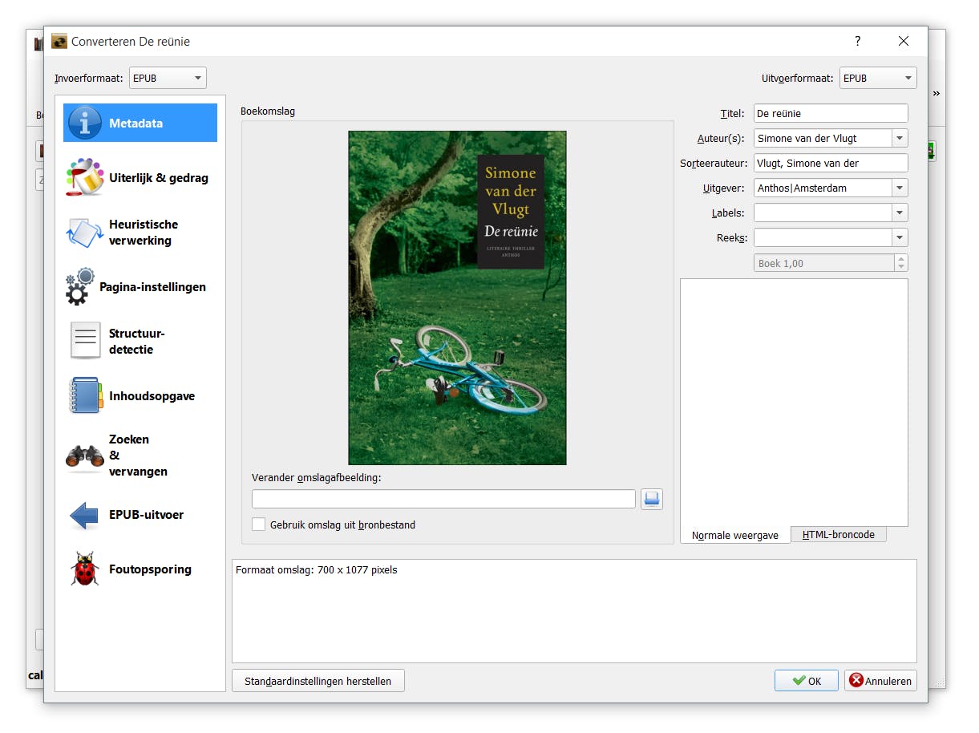Screen dimensions: 979x733
Task: Select the Metadata info icon
Action: 85,123
